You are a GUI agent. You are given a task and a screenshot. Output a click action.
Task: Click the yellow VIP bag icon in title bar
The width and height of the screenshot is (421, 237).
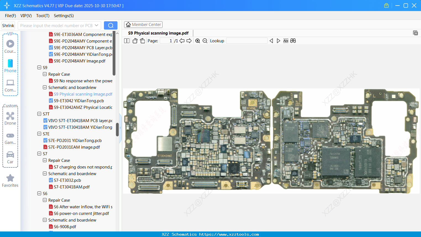pos(386,6)
